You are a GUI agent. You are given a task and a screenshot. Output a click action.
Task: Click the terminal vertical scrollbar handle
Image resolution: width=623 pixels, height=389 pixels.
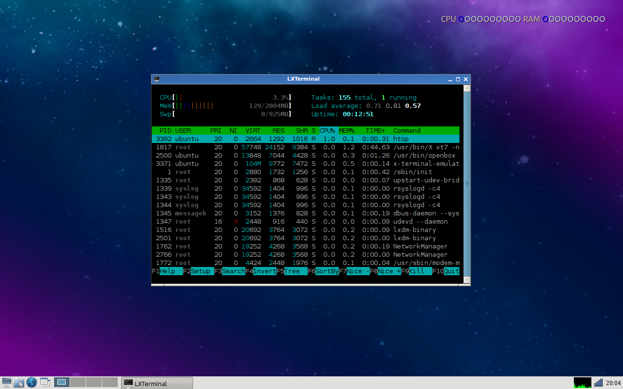click(467, 183)
